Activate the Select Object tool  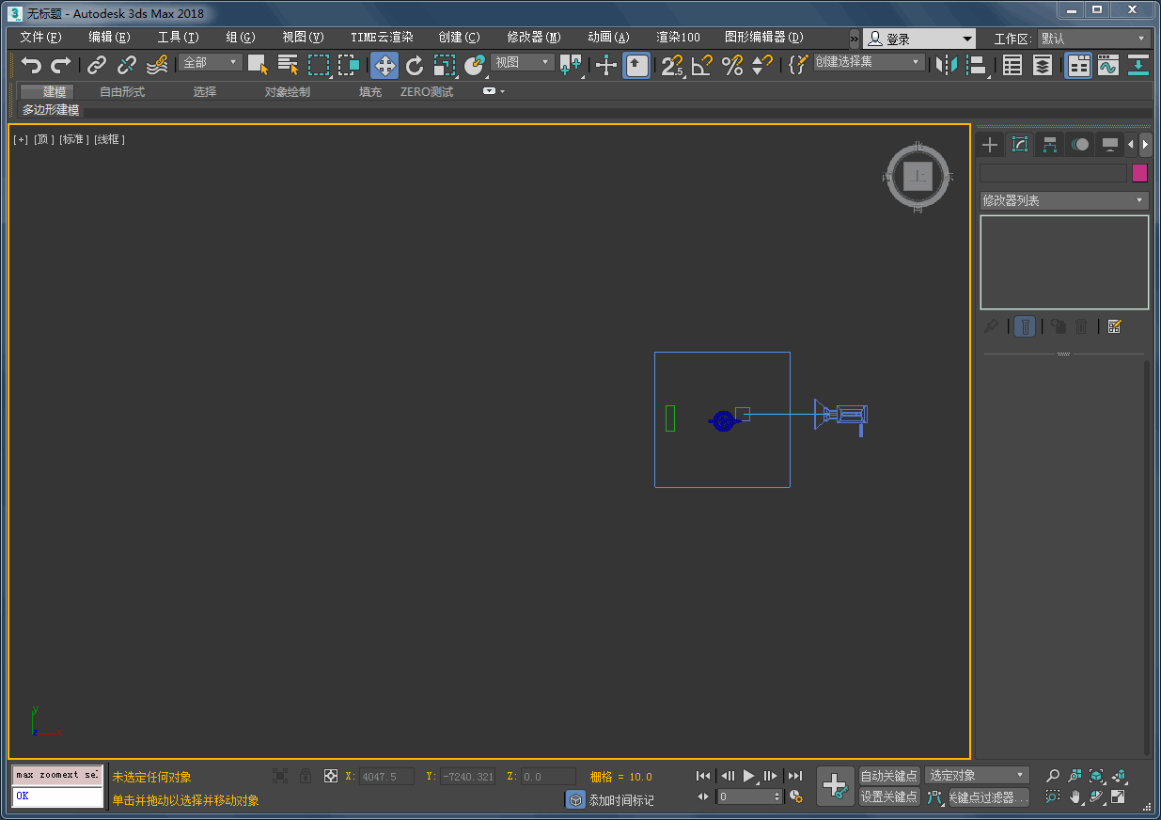[258, 65]
